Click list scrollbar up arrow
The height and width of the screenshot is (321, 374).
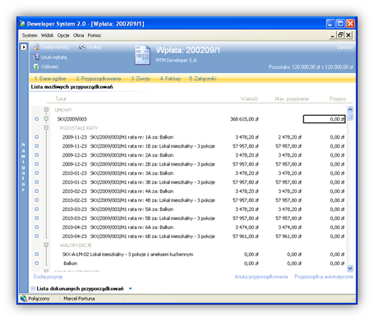350,109
